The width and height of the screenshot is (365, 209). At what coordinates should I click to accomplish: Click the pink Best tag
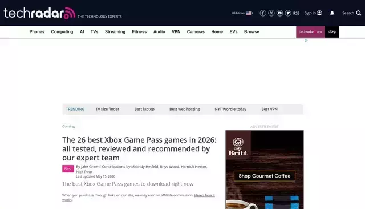[68, 168]
